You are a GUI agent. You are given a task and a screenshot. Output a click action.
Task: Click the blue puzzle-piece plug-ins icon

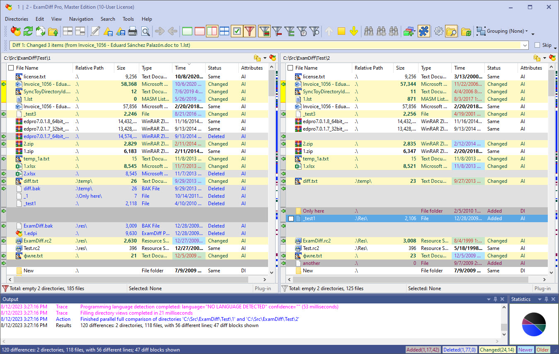tap(423, 31)
